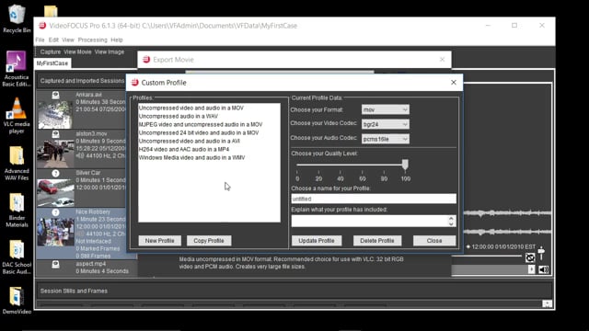The image size is (589, 331).
Task: Select the Nice Robbery session thumbnail
Action: pos(55,232)
